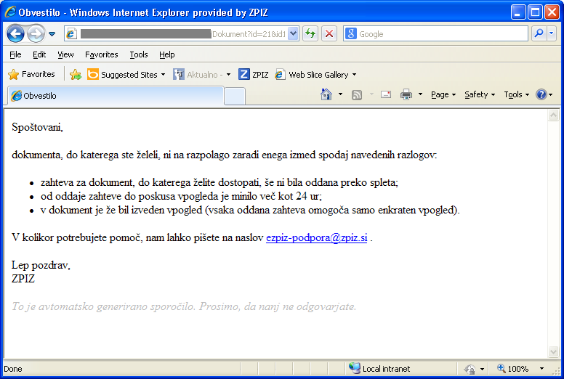Click the blue Help question mark icon
The height and width of the screenshot is (379, 564).
coord(541,94)
